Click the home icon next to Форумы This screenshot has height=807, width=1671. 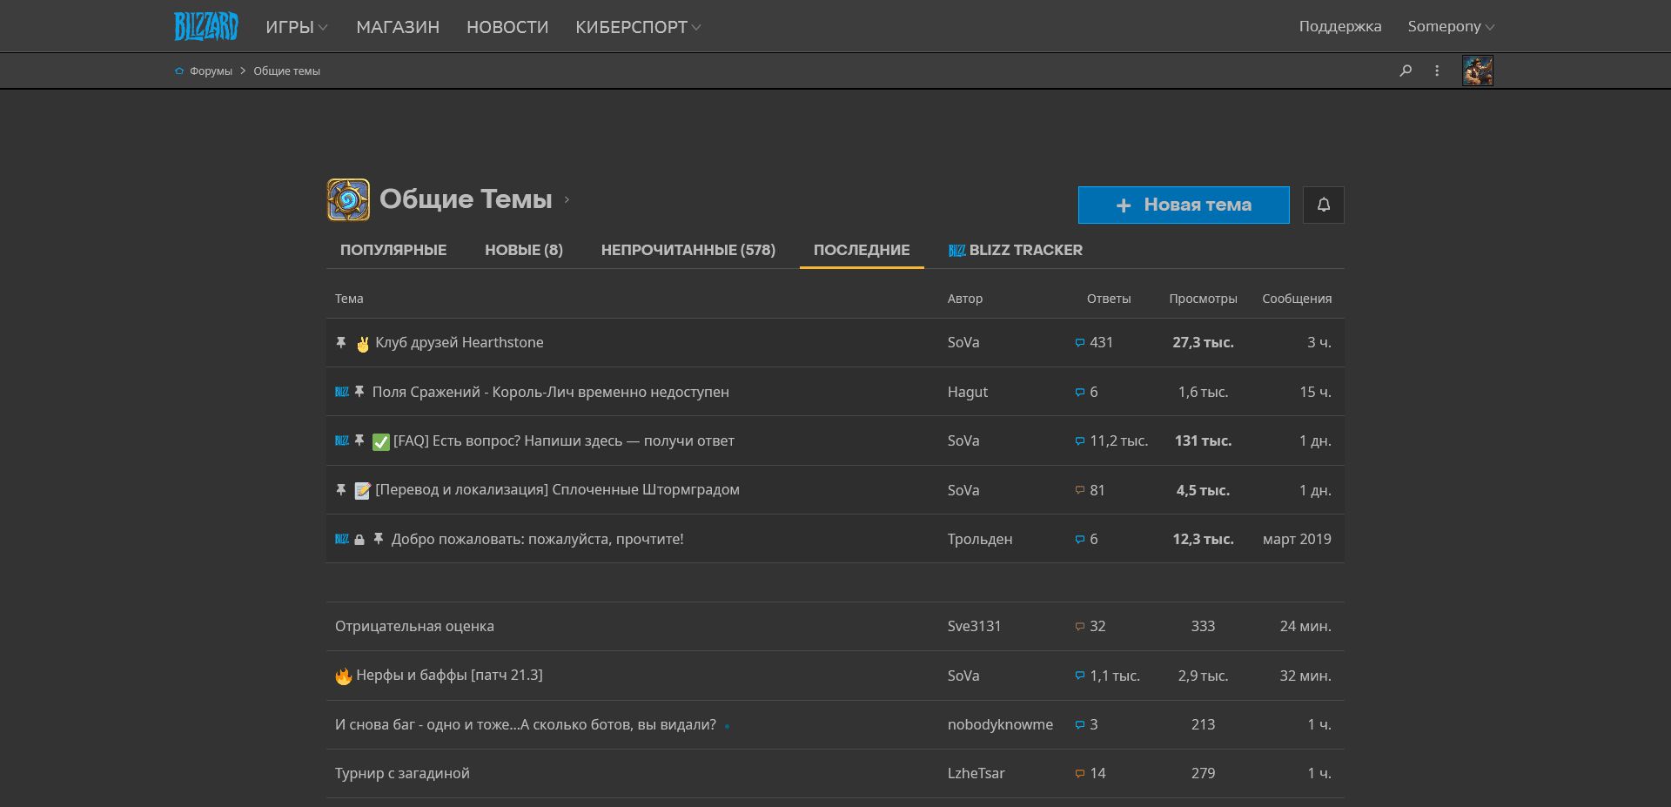pyautogui.click(x=179, y=71)
